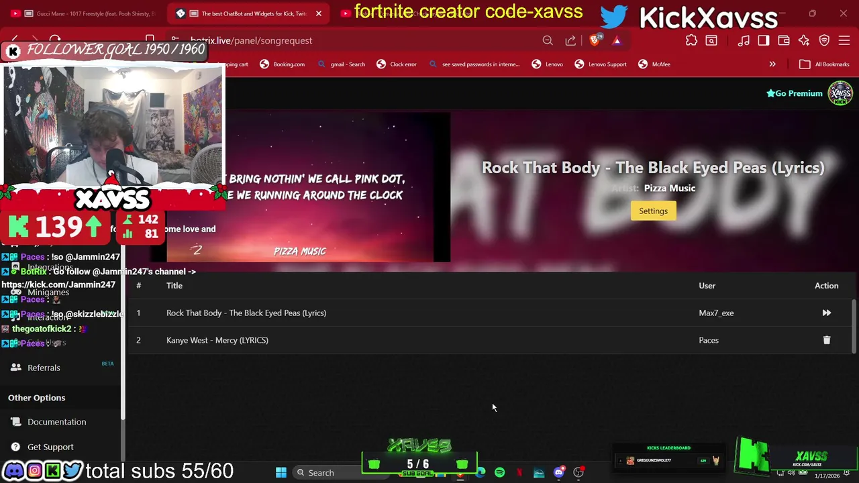This screenshot has width=859, height=483.
Task: Open the McAfee bookmark
Action: click(x=654, y=64)
